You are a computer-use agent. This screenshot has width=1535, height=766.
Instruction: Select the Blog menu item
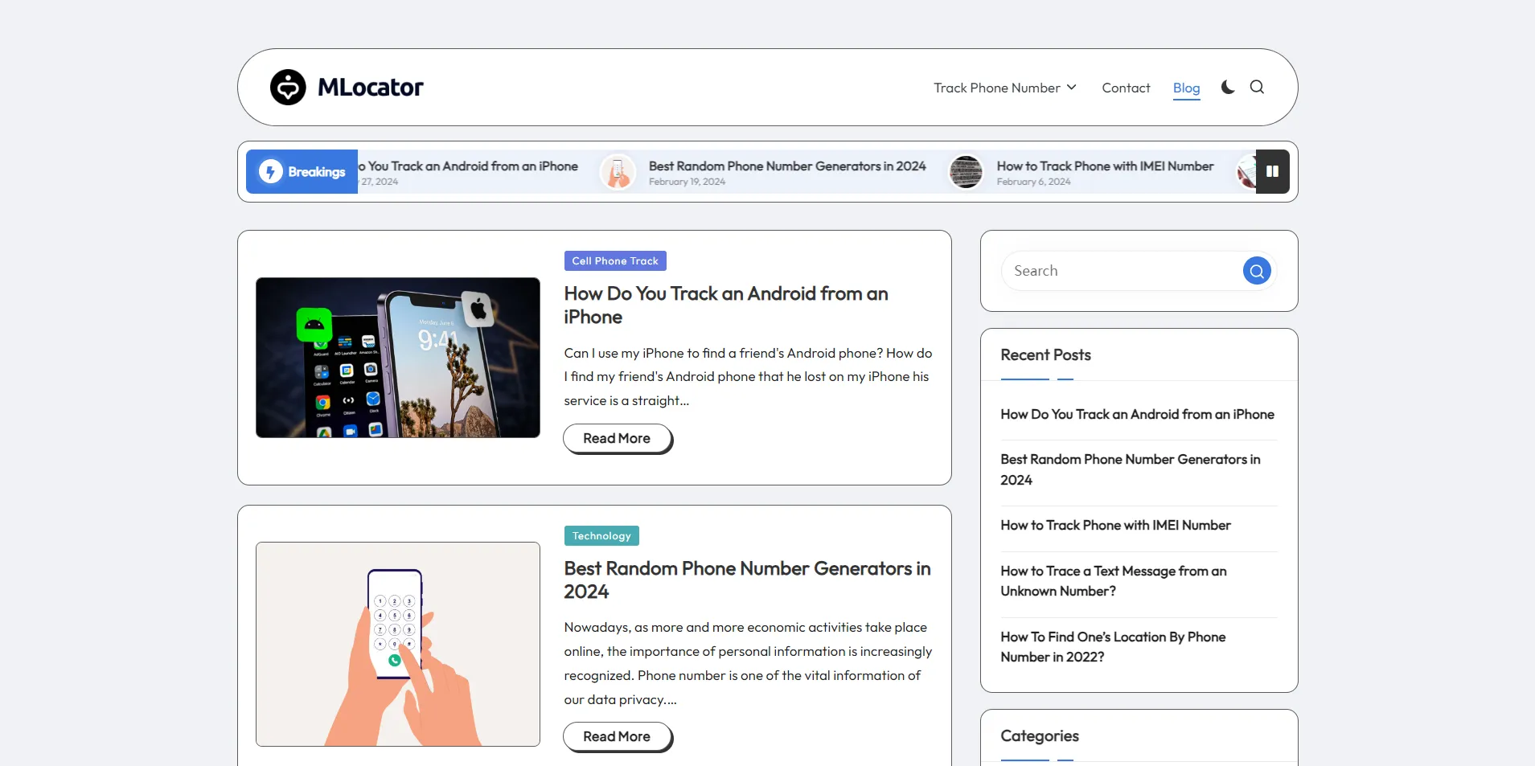1187,88
